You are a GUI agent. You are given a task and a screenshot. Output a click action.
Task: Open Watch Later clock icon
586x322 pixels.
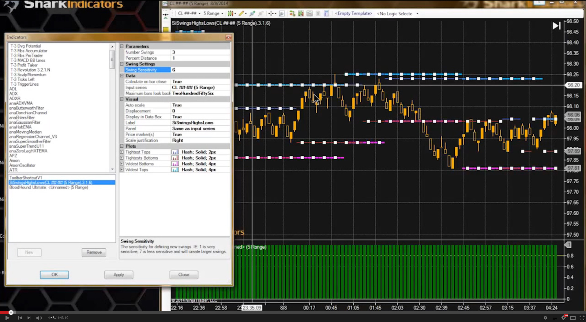pos(545,318)
